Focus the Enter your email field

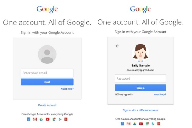(47, 73)
